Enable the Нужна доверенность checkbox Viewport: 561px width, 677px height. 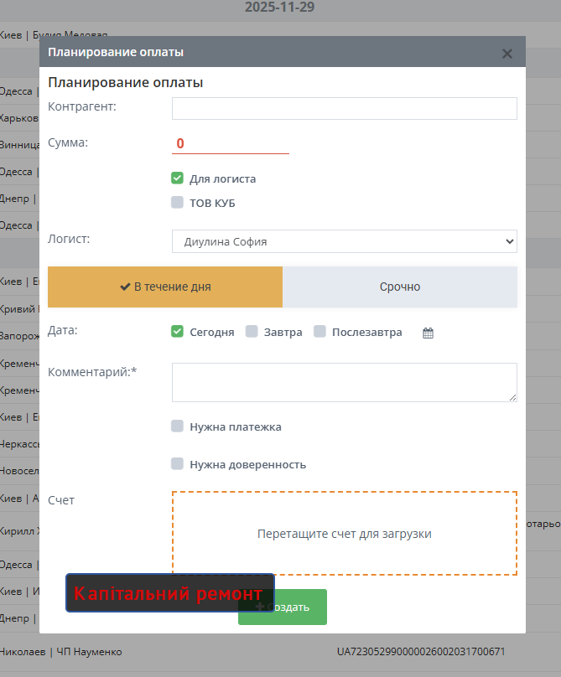tap(177, 463)
